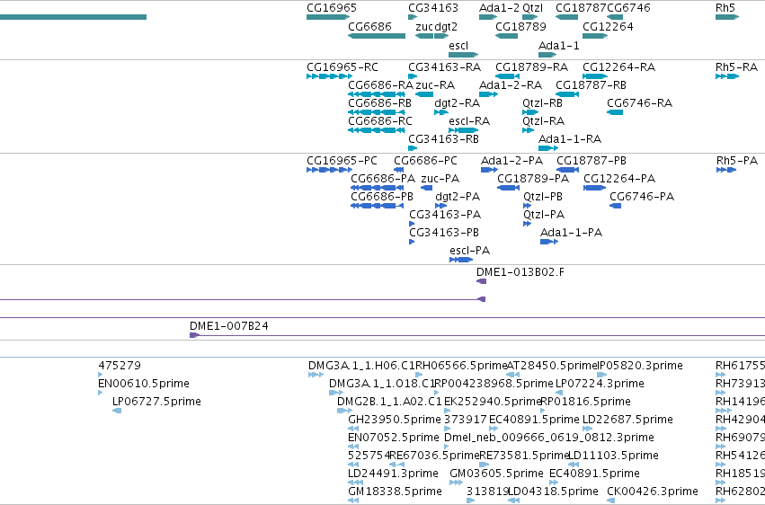Select the CG16965 gene label
Viewport: 765px width, 505px height.
point(332,8)
